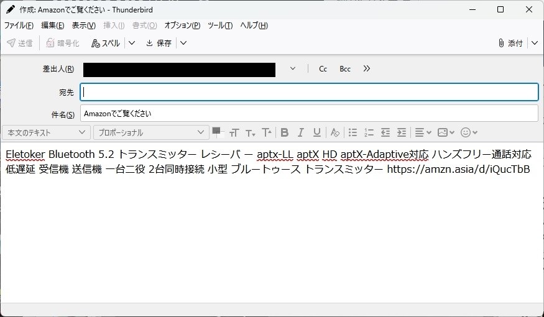Expand the spell check language dropdown arrow

click(x=132, y=43)
